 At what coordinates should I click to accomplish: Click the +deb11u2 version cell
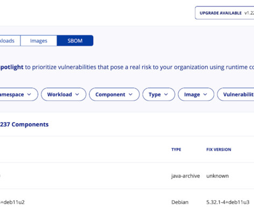pos(12,202)
